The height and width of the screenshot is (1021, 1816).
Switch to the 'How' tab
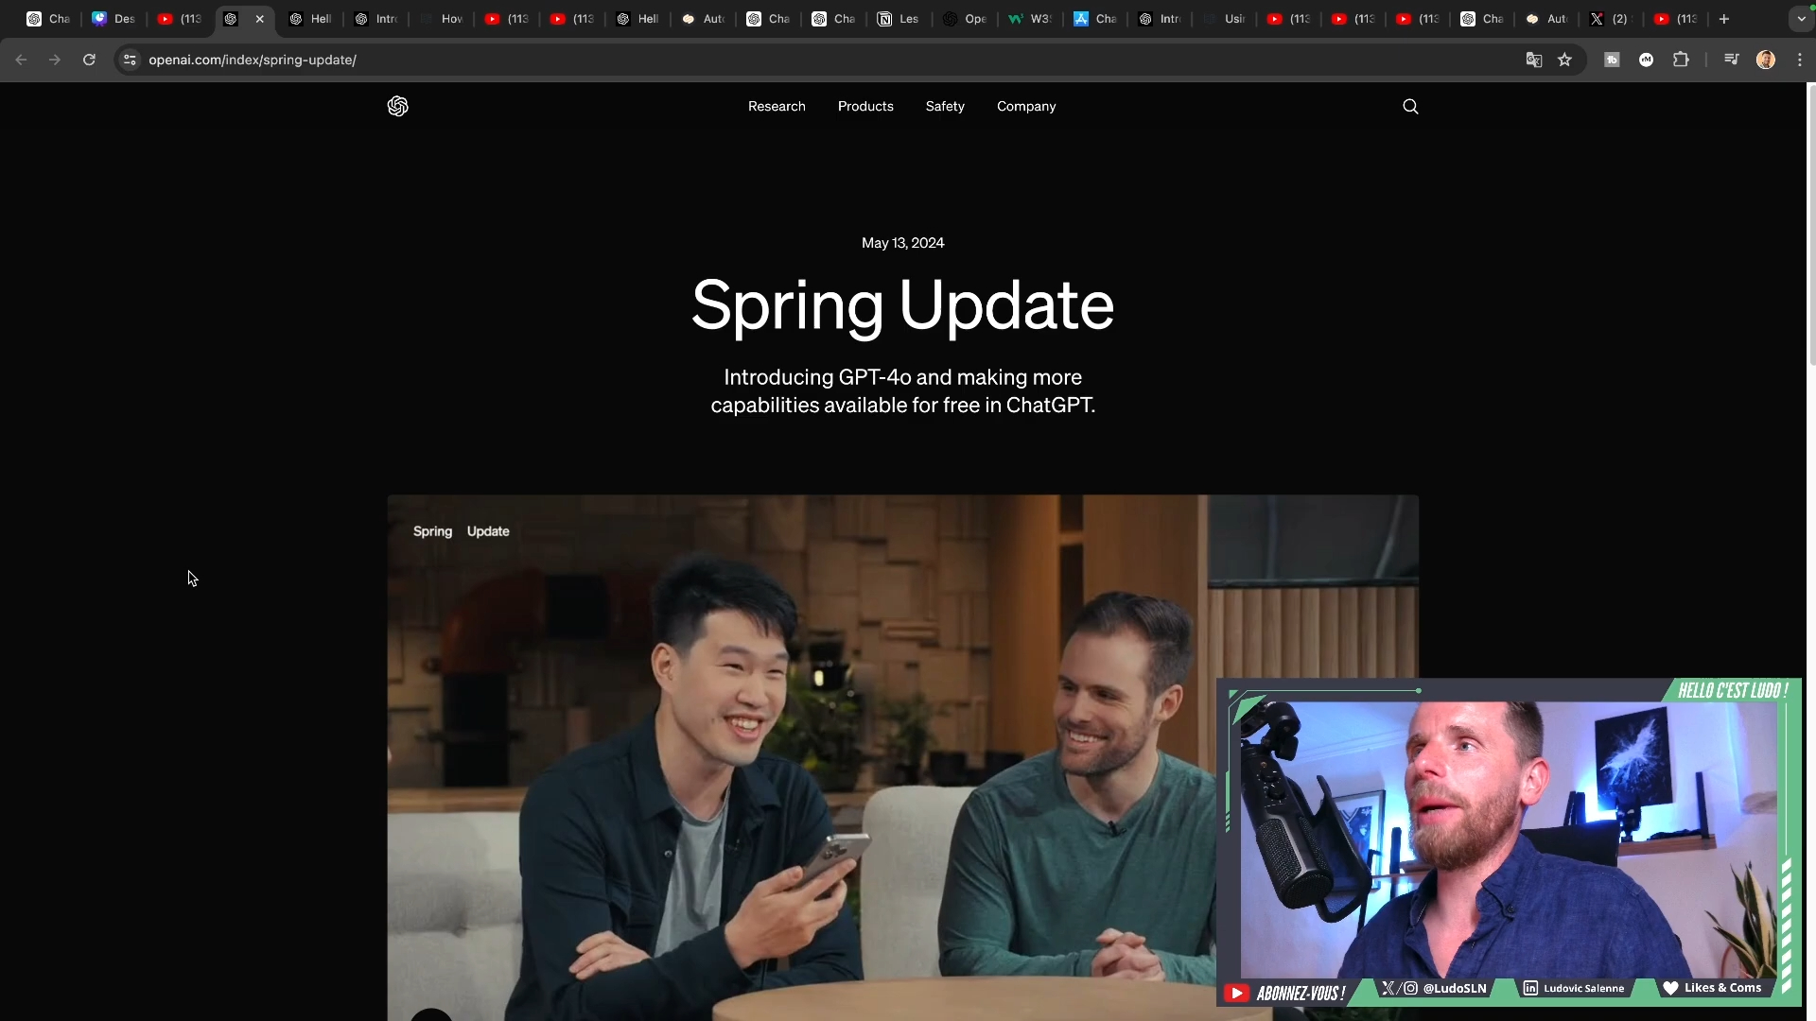[x=441, y=19]
